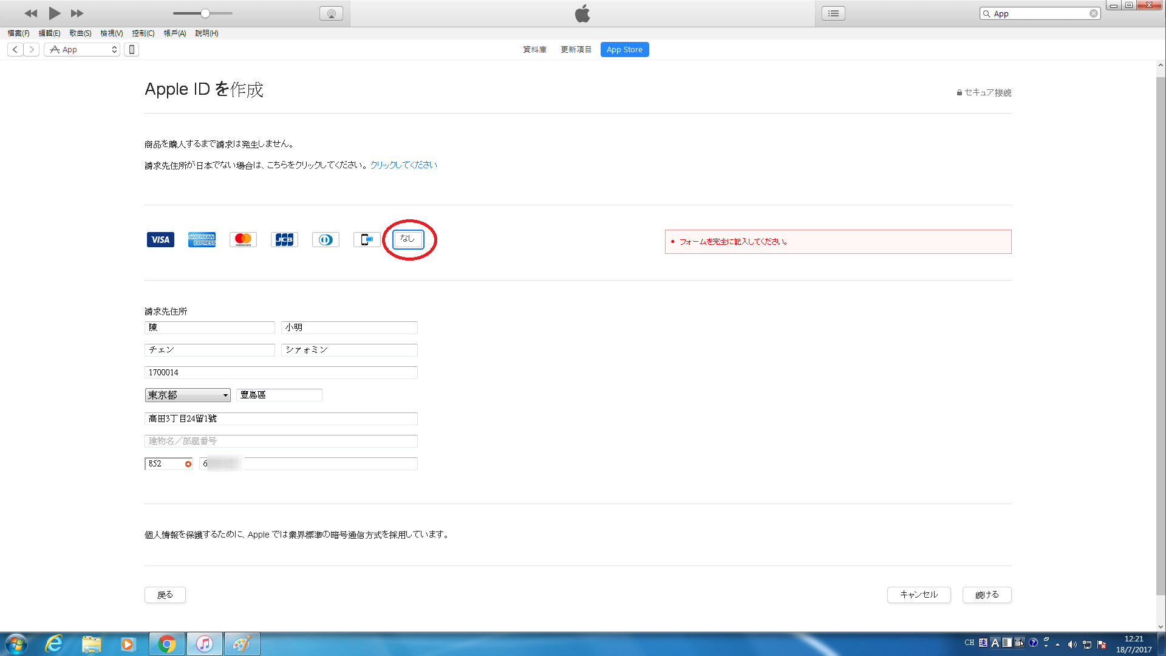
Task: Open the 東京都 prefecture dropdown
Action: click(188, 395)
